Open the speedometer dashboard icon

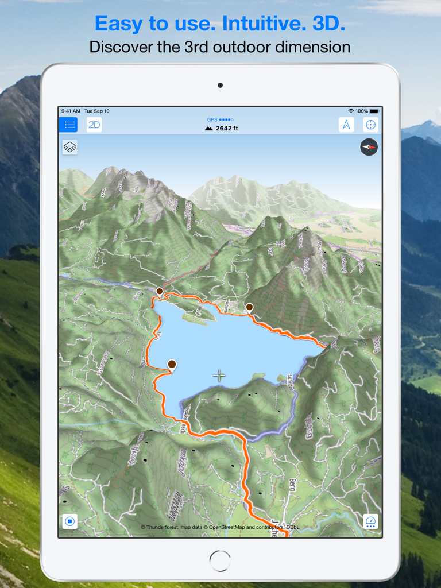coord(370,521)
